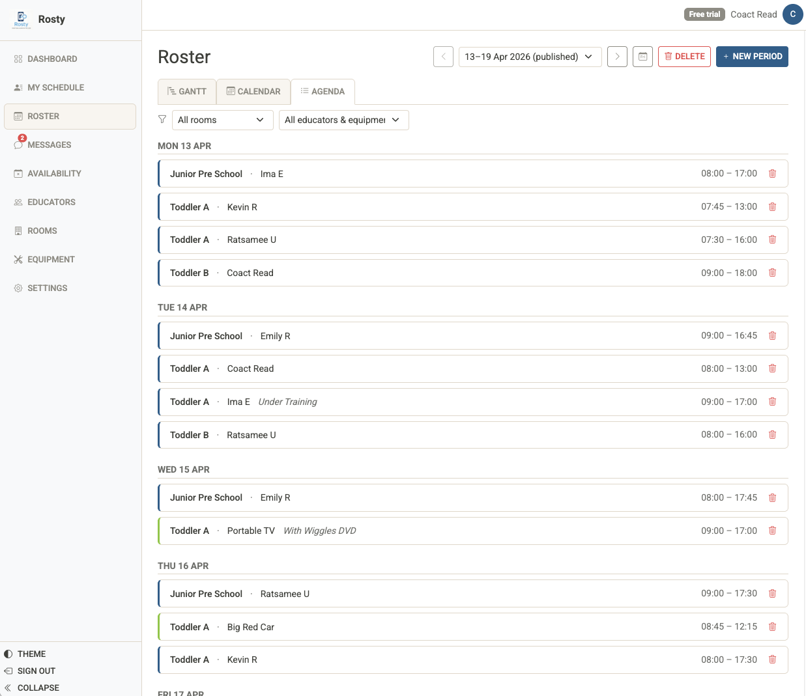Delete the Big Red Car Thursday booking
Screen dimensions: 806x696
(772, 626)
